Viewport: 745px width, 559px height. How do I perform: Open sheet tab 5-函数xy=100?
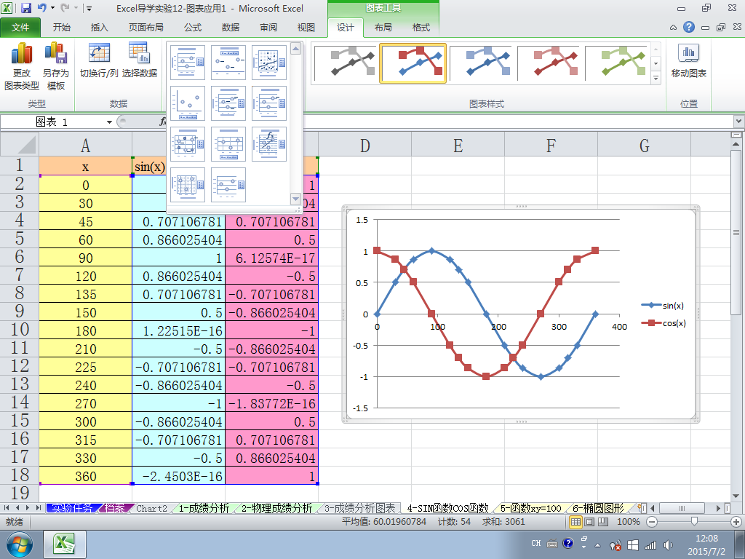tap(530, 508)
